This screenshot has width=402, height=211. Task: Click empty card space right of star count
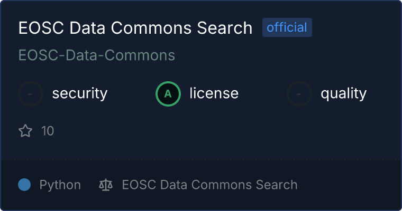coord(212,131)
